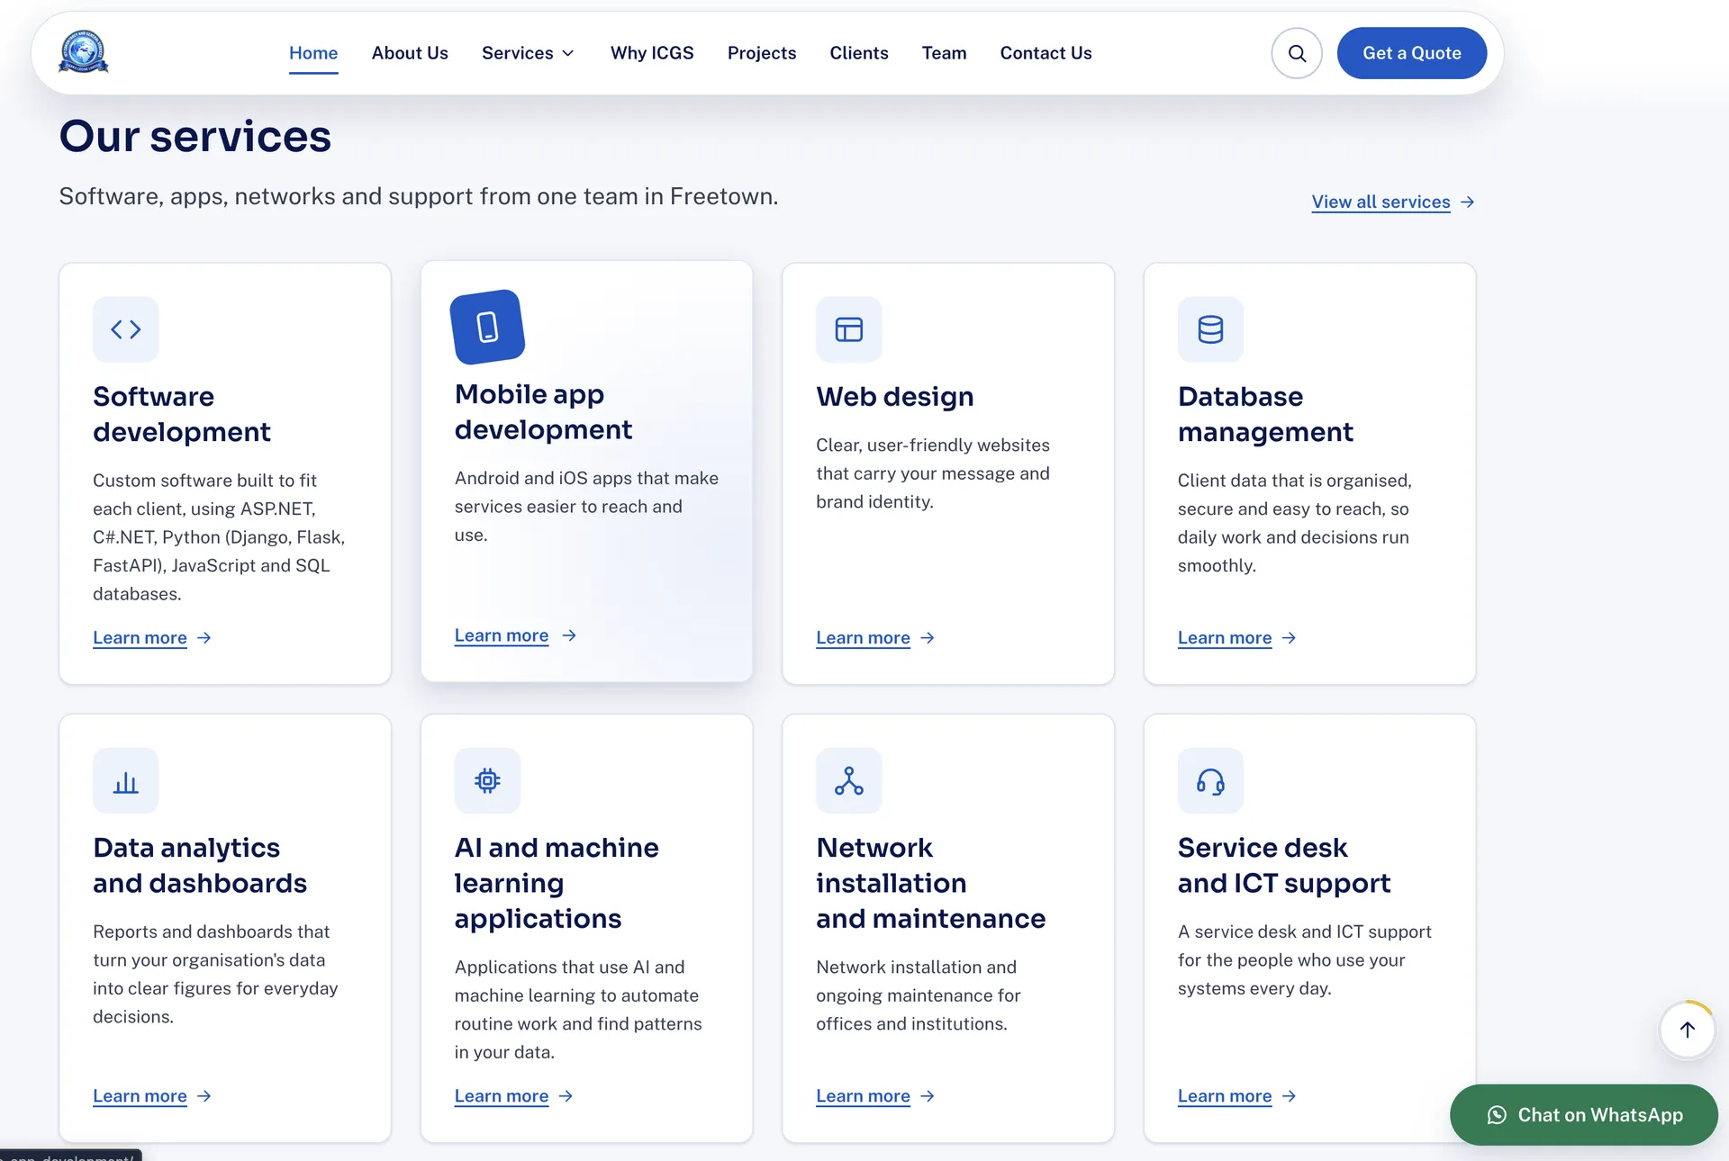Click the Web design card heading
The width and height of the screenshot is (1729, 1161).
pyautogui.click(x=895, y=397)
